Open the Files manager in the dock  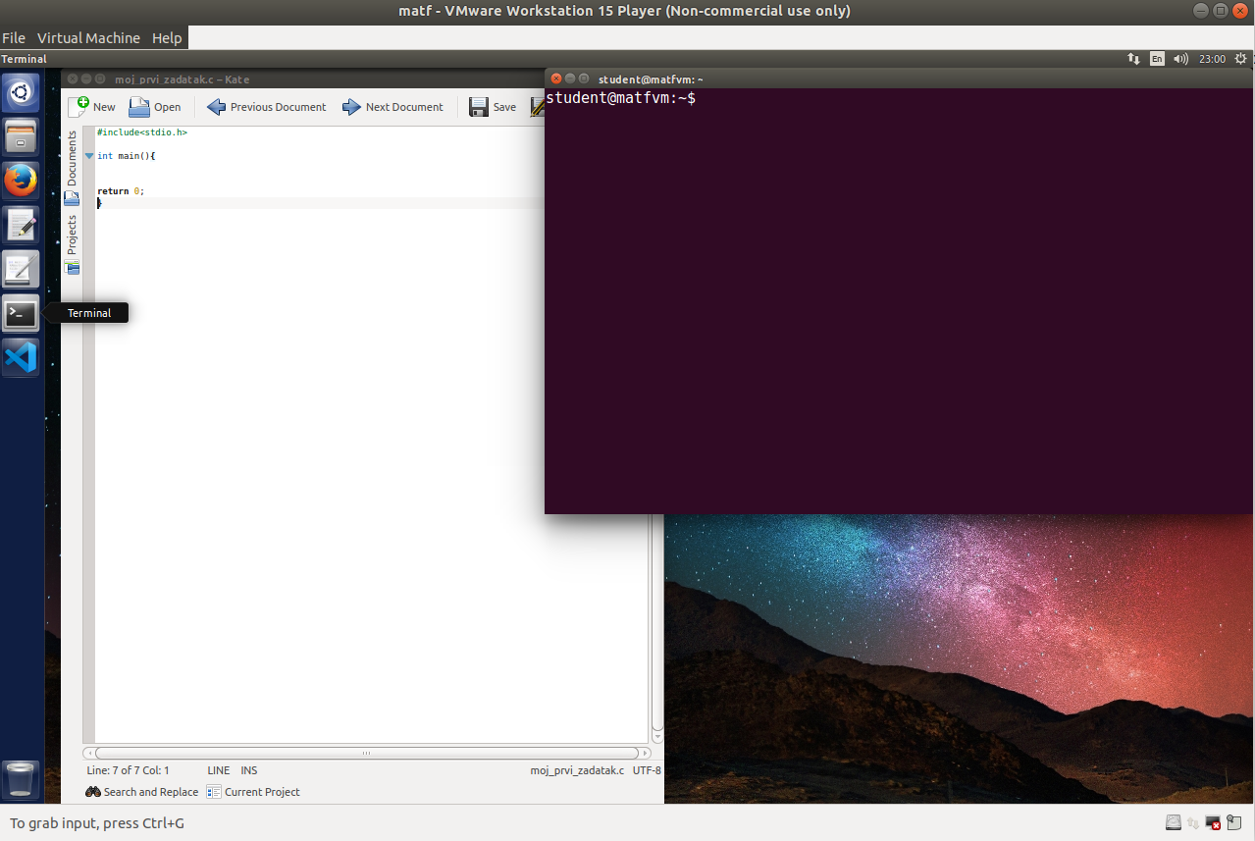pos(21,137)
